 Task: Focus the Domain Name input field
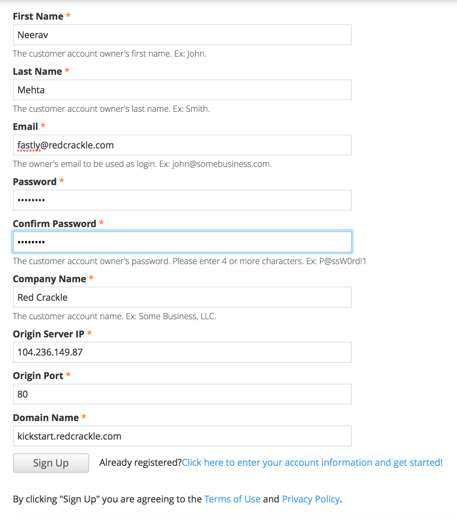pyautogui.click(x=182, y=436)
